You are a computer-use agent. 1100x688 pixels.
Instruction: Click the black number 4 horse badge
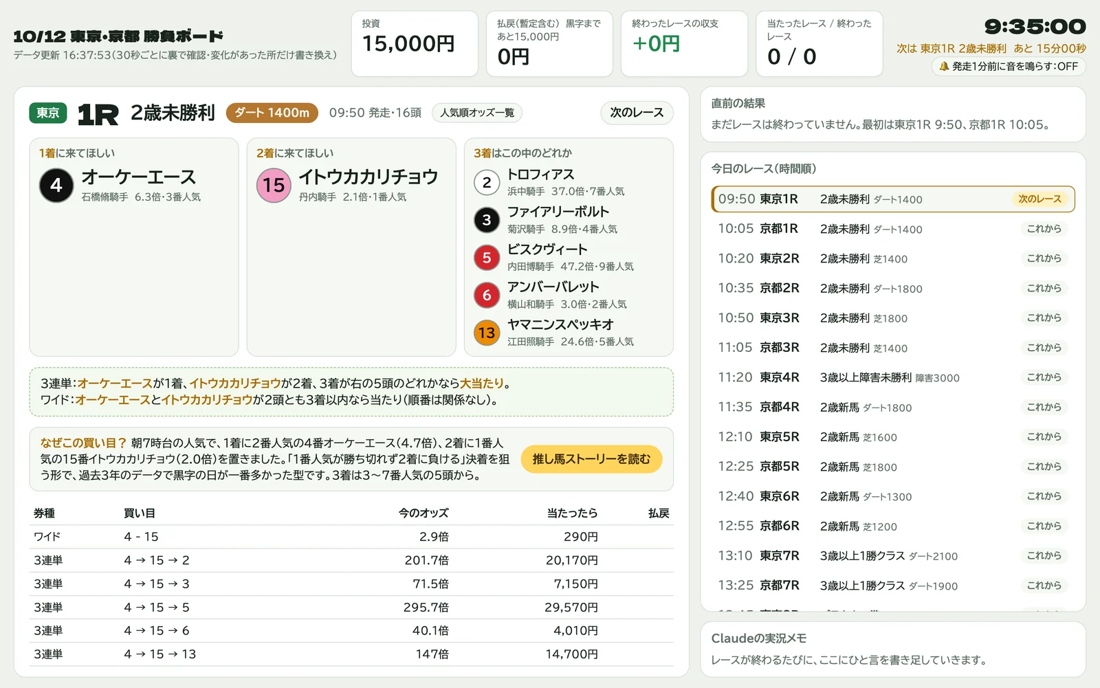coord(56,185)
